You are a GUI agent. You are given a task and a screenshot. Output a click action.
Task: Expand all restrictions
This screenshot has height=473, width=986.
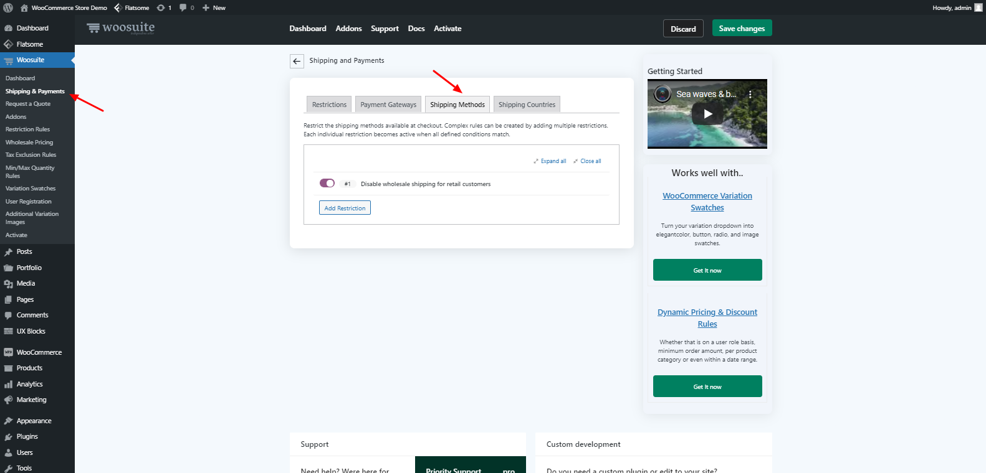(x=550, y=161)
